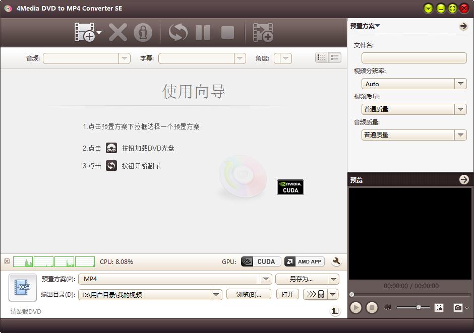474x333 pixels.
Task: Open settings with the wrench icon
Action: pos(336,261)
